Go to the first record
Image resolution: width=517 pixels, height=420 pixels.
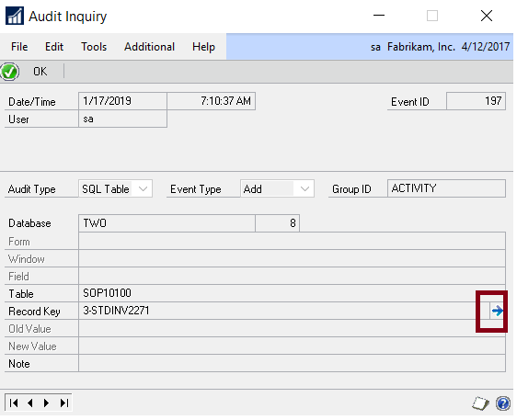coord(14,403)
